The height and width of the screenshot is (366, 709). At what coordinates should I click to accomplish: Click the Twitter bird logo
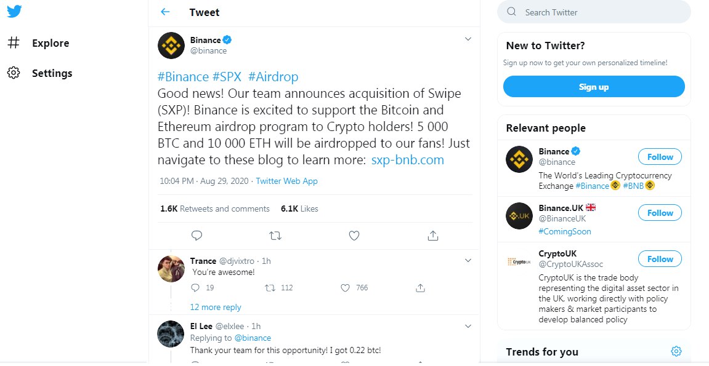coord(14,11)
